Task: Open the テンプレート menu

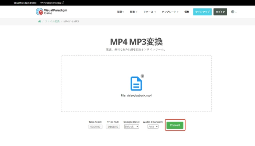Action: tap(170, 12)
